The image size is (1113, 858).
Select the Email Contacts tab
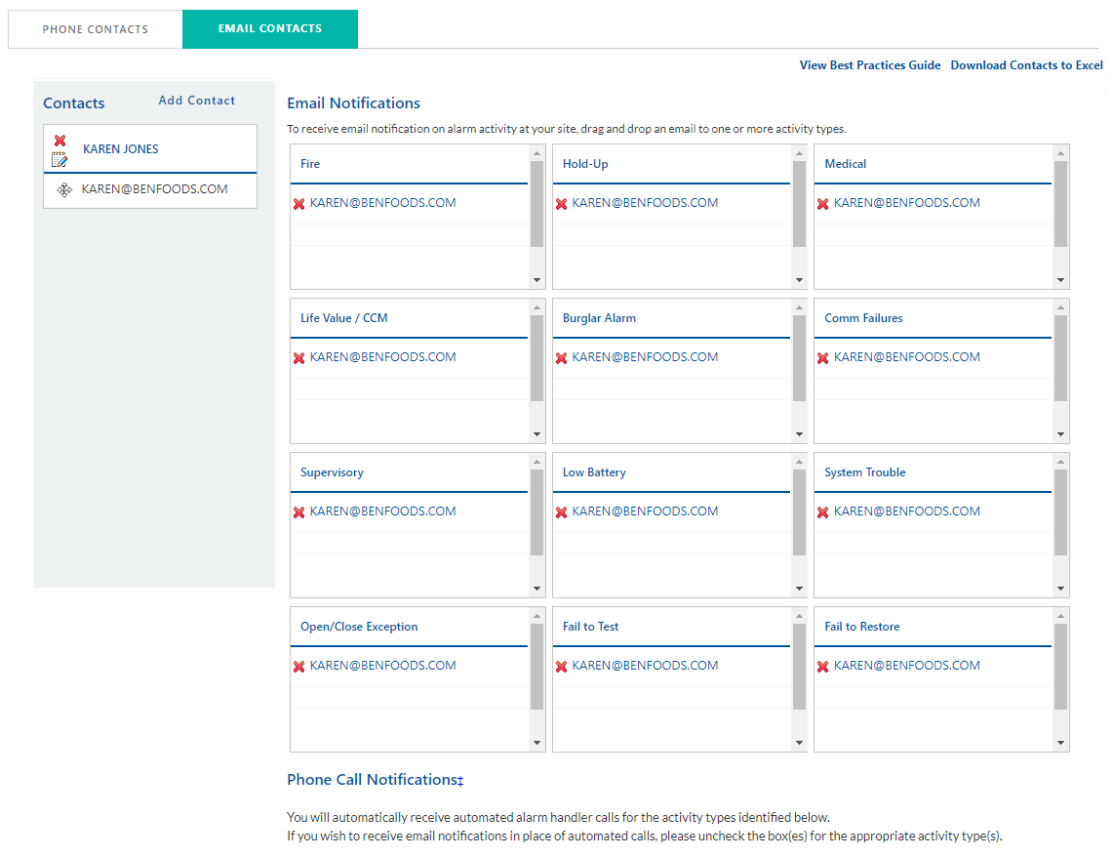pos(270,29)
